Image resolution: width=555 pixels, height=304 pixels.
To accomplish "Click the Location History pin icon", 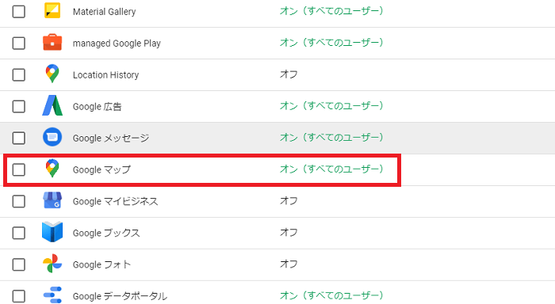I will (x=52, y=74).
